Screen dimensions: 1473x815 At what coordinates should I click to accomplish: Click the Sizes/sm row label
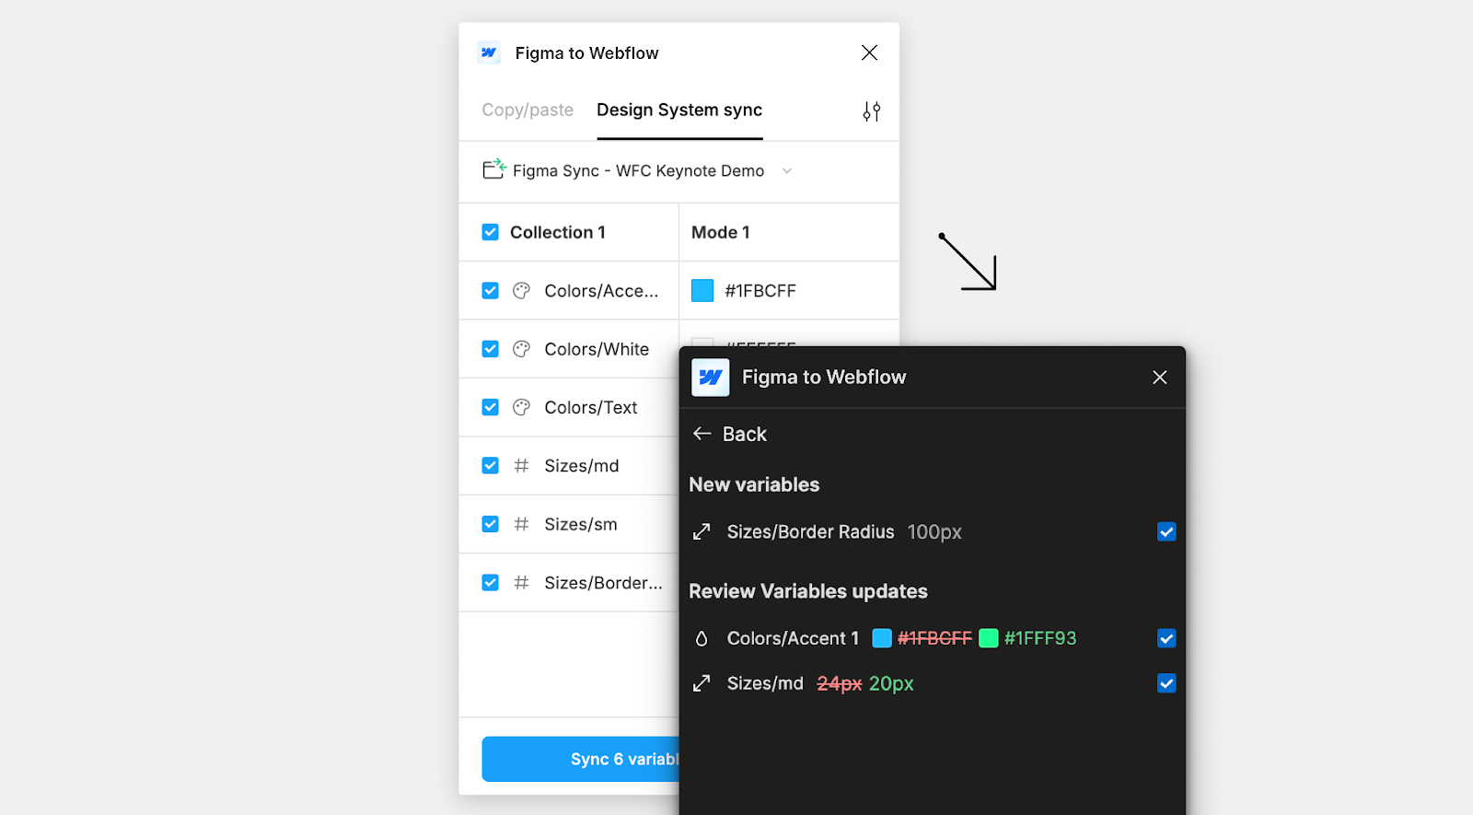(x=581, y=524)
